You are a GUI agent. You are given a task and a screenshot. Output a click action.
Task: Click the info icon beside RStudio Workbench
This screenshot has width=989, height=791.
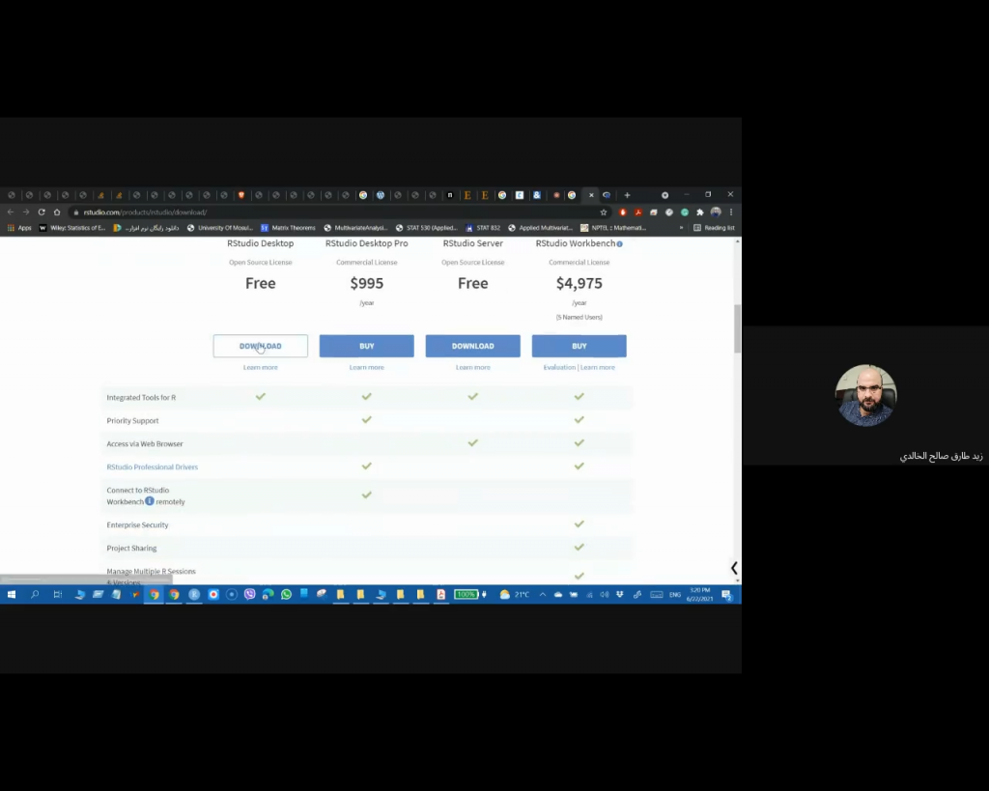point(620,244)
